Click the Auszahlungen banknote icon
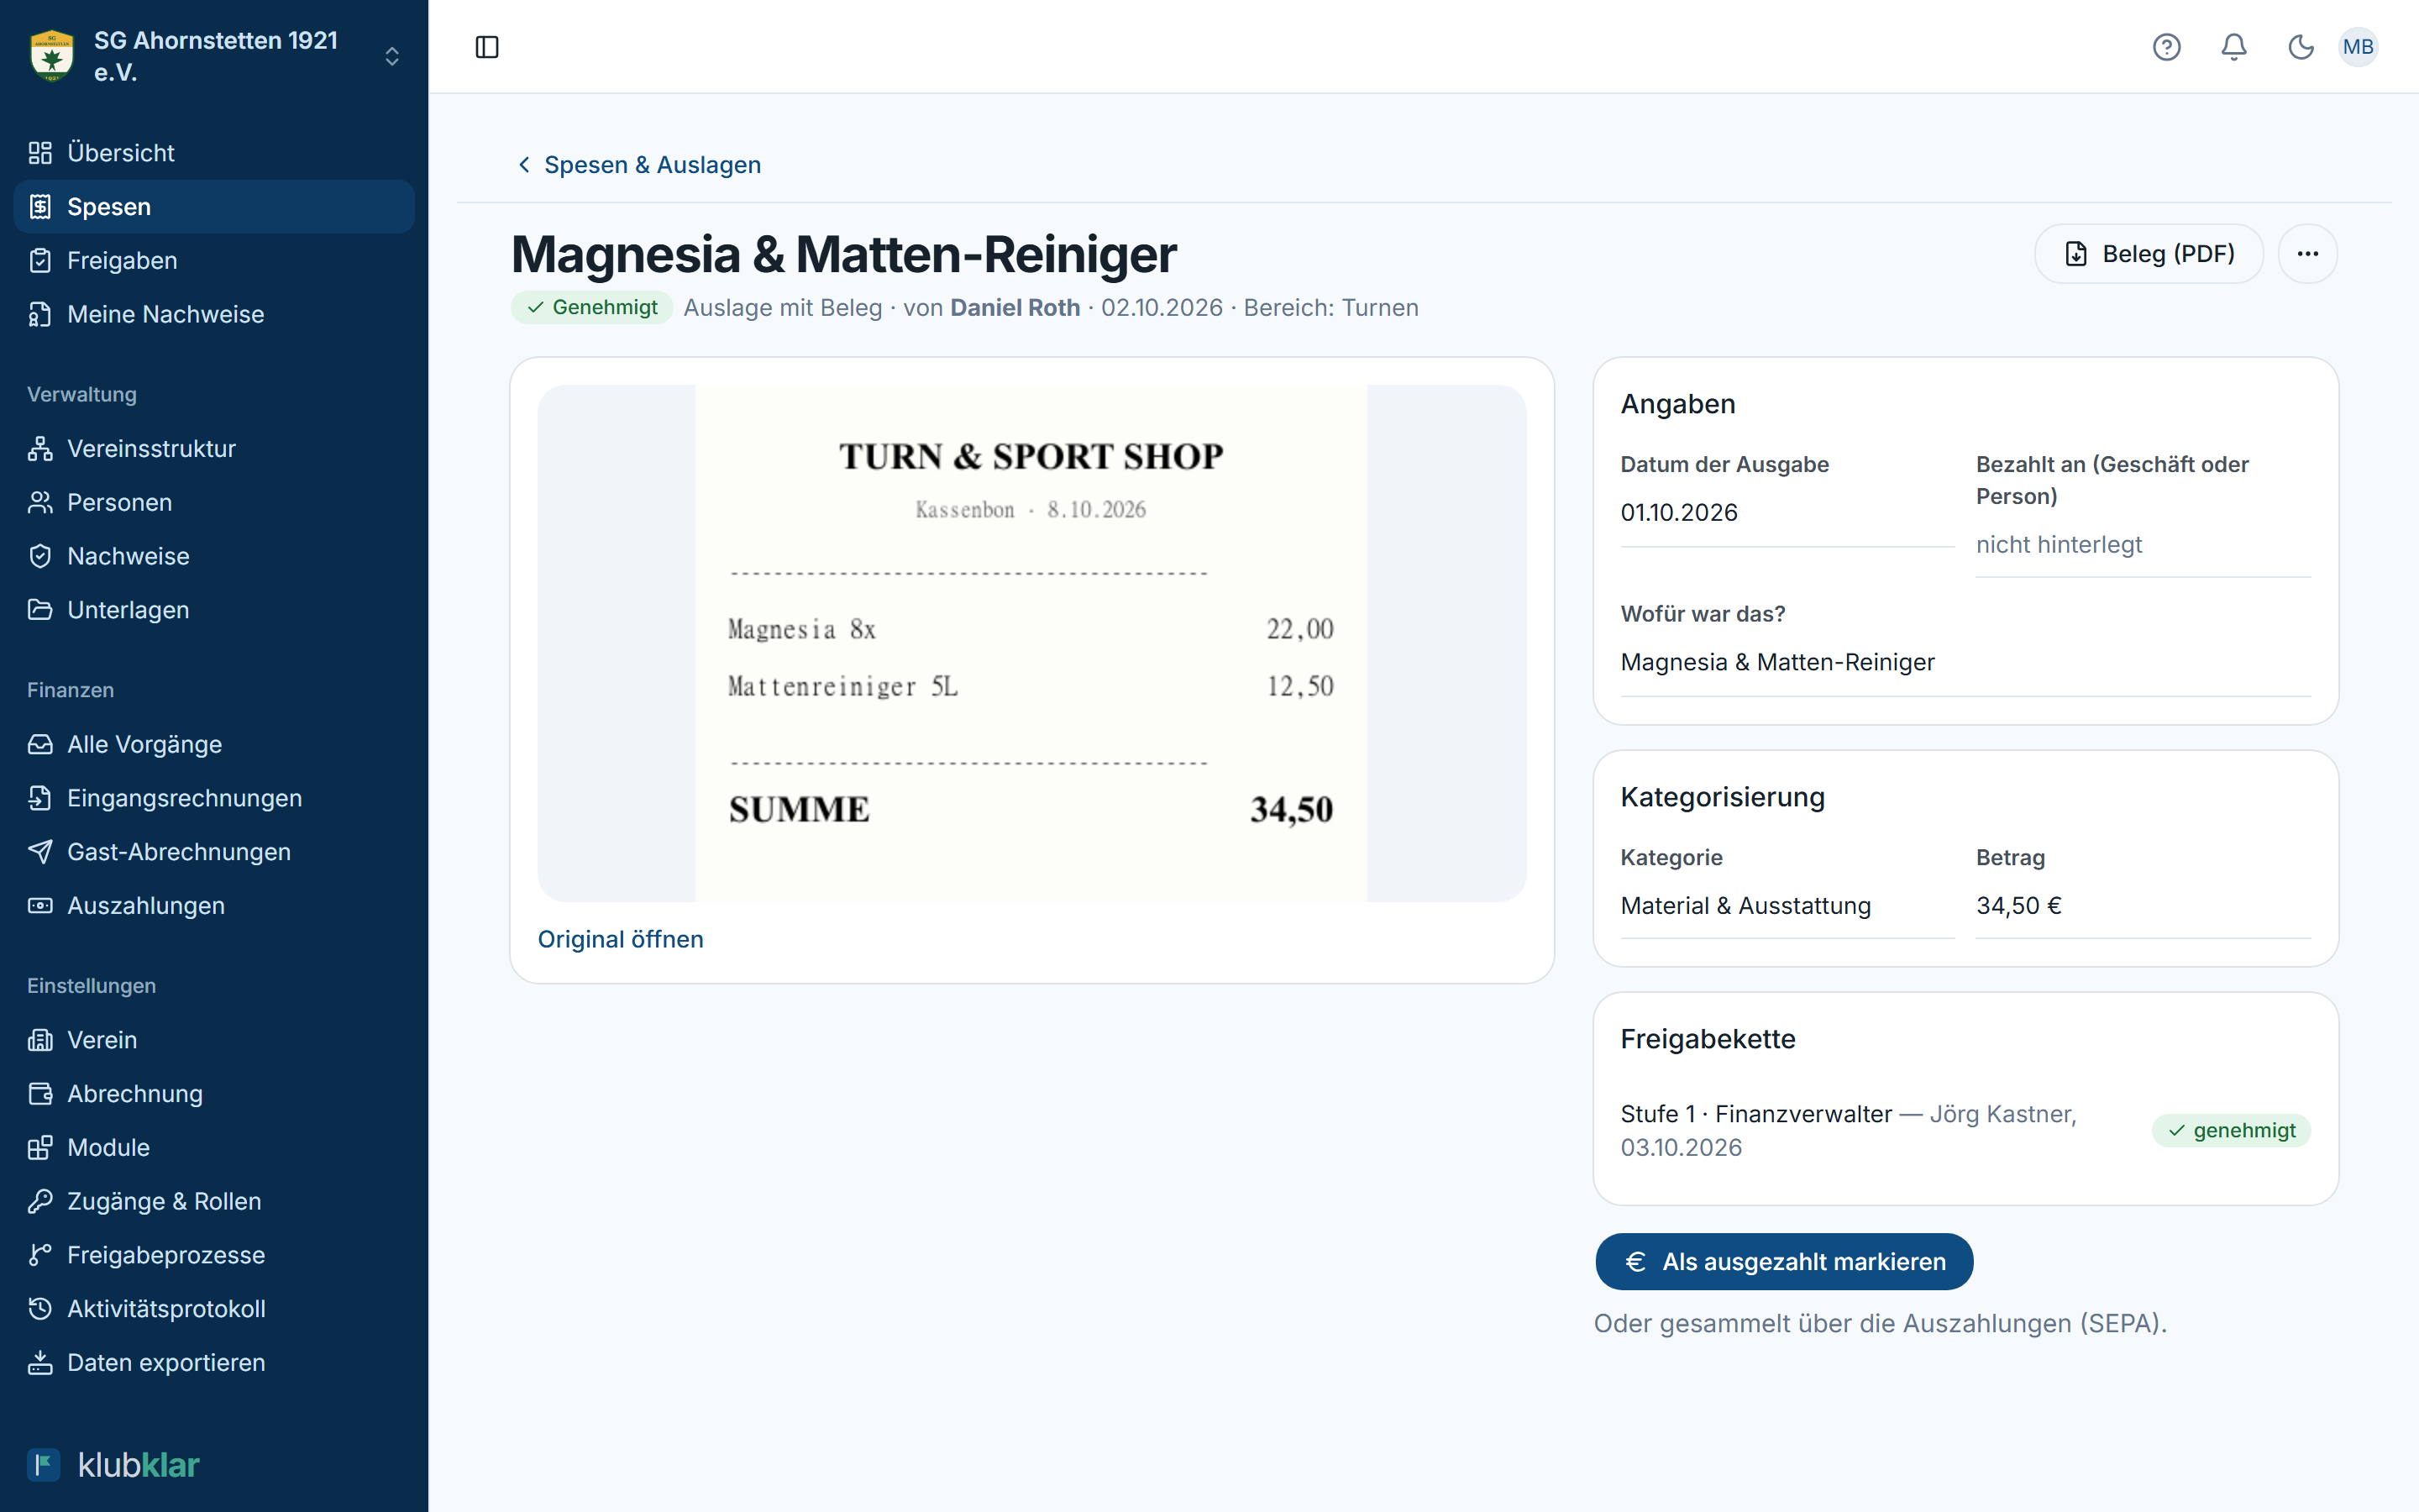The width and height of the screenshot is (2419, 1512). pyautogui.click(x=40, y=906)
